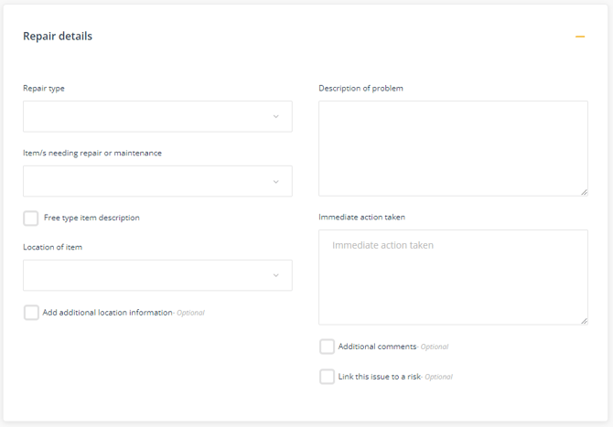Check the Additional comments option
Screen dimensions: 613x427
point(327,347)
